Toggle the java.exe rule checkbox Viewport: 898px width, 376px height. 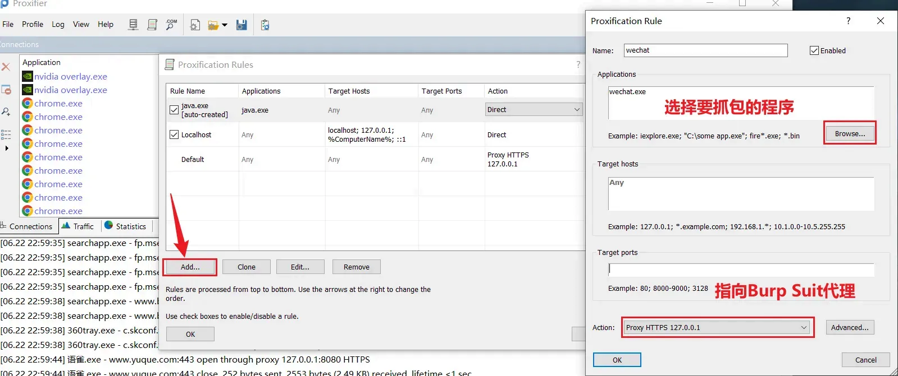[x=174, y=110]
